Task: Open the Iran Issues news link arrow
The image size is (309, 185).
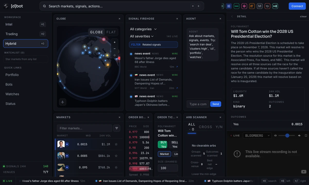Action: [177, 88]
